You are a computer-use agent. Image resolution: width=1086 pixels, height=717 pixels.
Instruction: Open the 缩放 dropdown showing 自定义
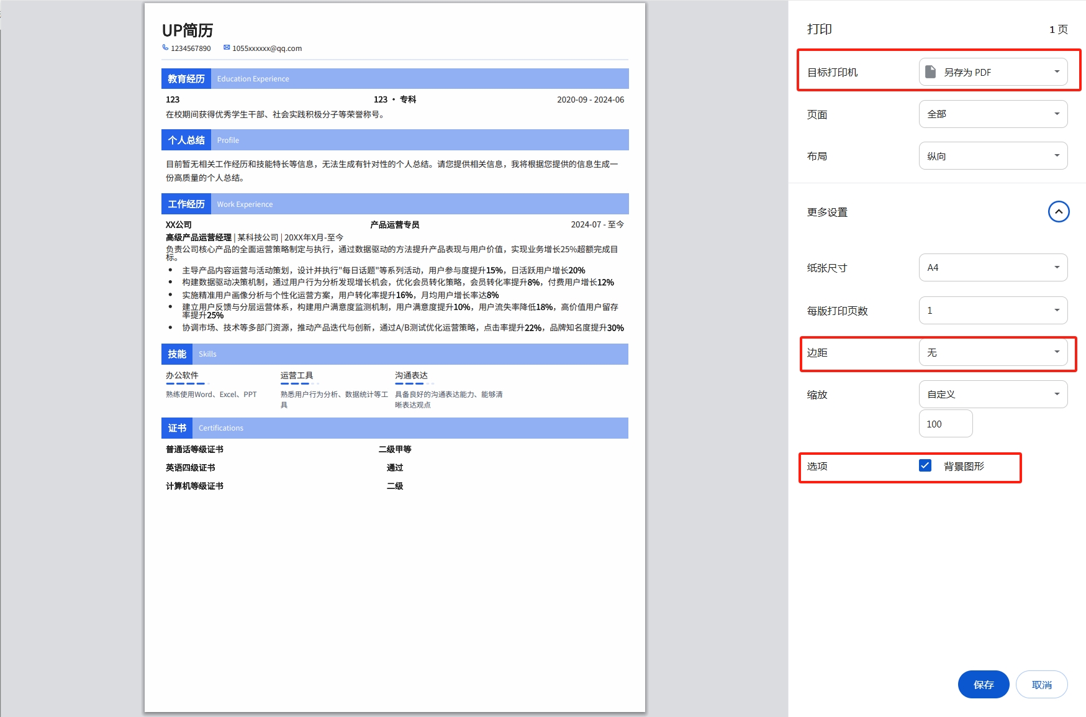coord(993,395)
